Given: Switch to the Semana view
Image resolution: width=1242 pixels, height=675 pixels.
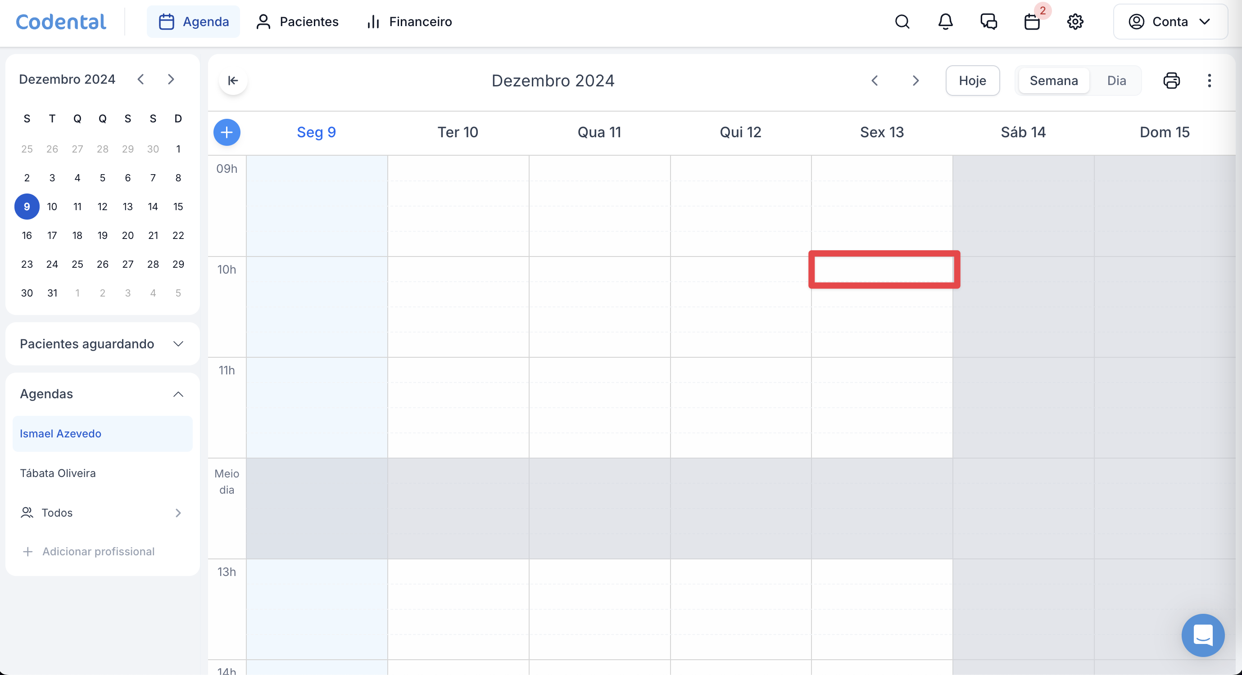Looking at the screenshot, I should [1053, 81].
